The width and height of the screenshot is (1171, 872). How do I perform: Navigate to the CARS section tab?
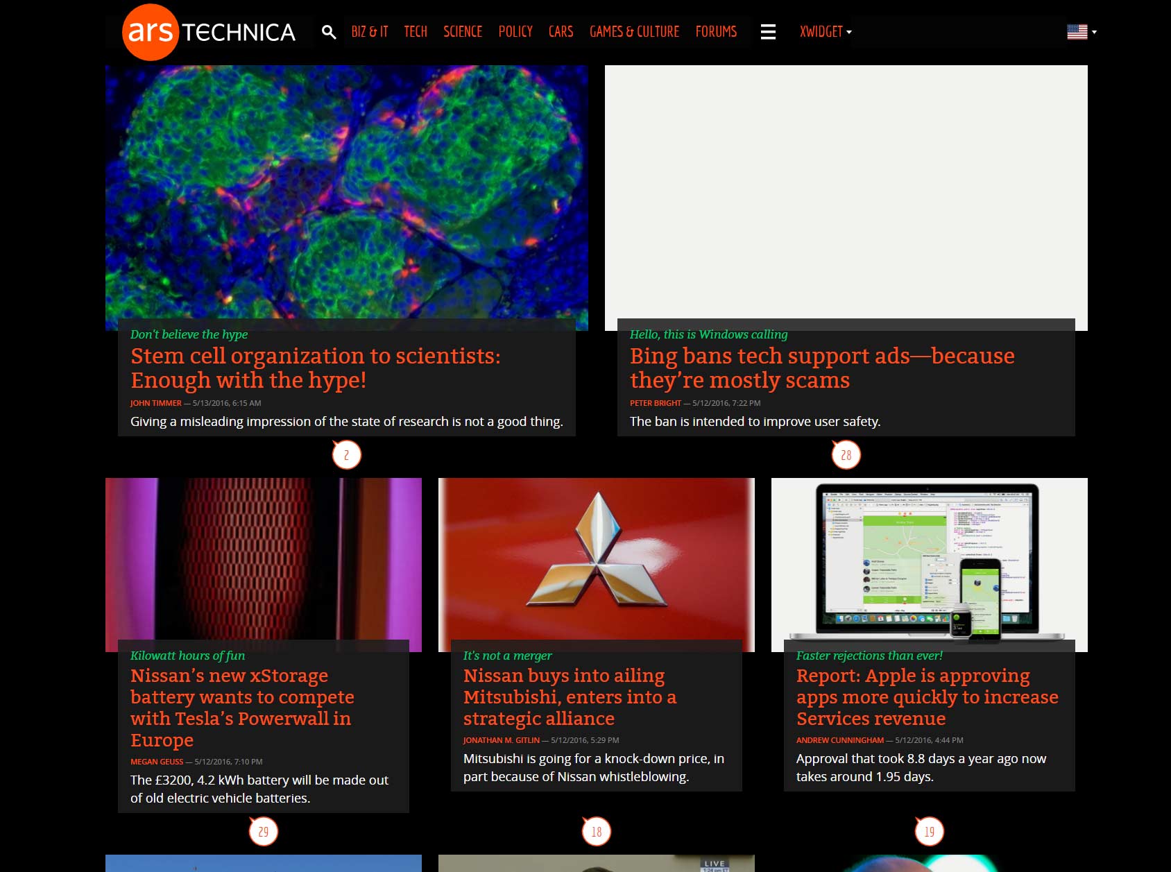(561, 31)
